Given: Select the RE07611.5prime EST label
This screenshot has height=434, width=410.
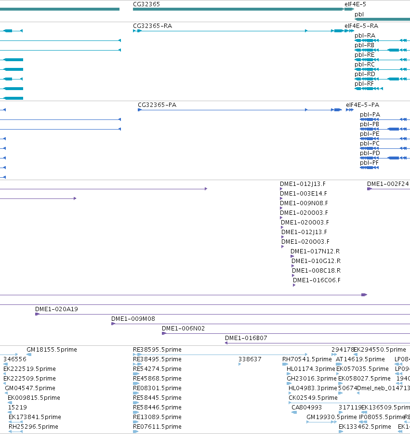Looking at the screenshot, I should pos(157,426).
